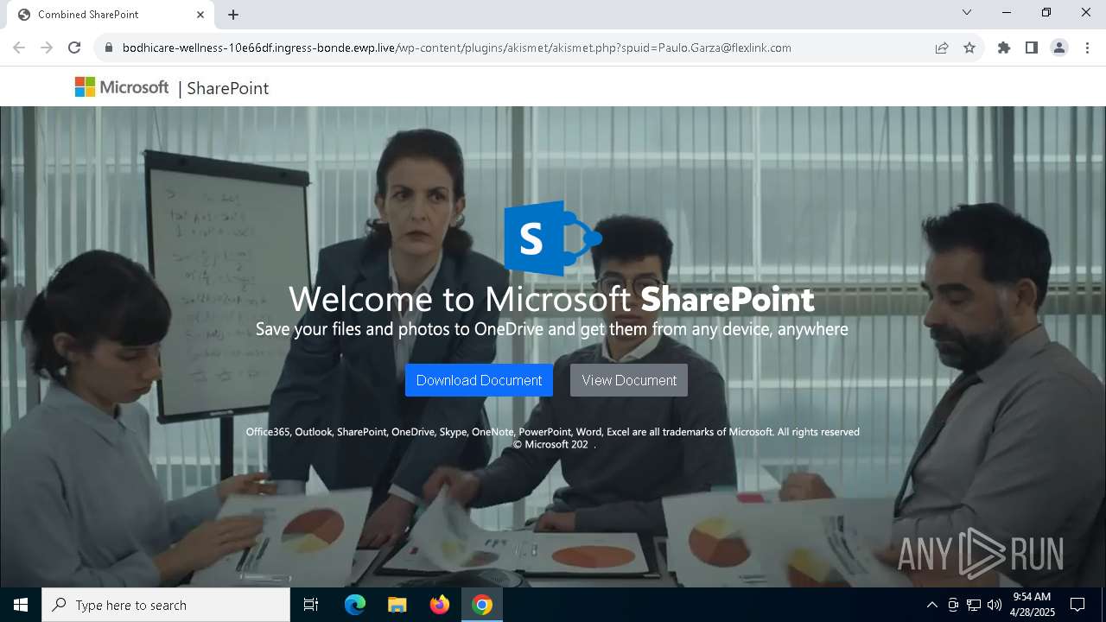The height and width of the screenshot is (622, 1106).
Task: Click the Chrome taskbar icon
Action: (482, 605)
